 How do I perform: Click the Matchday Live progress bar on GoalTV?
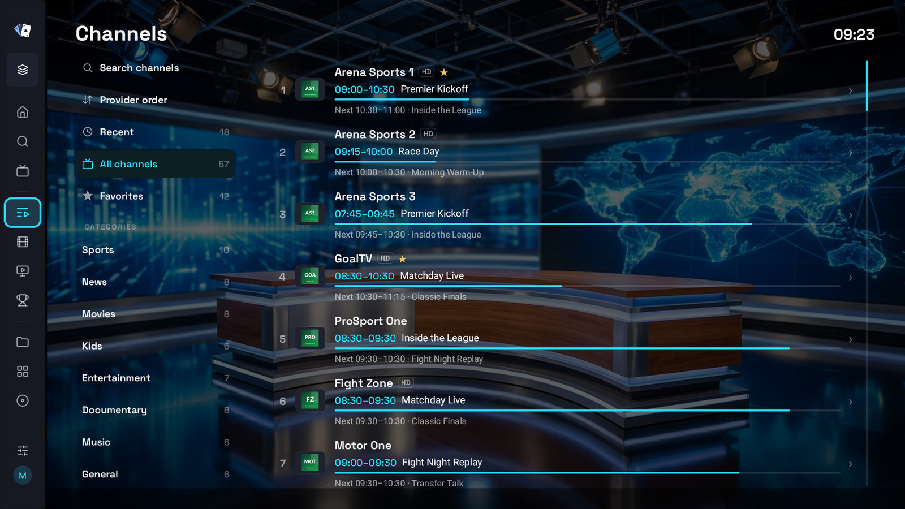coord(587,286)
